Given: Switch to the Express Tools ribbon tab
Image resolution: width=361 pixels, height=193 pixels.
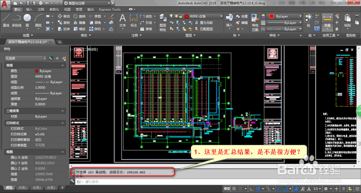Looking at the screenshot, I should (110, 9).
